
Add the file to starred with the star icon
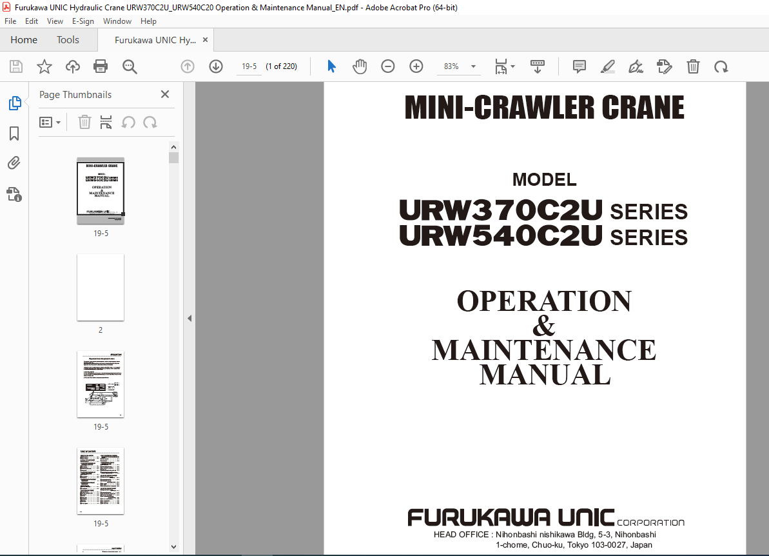point(44,66)
